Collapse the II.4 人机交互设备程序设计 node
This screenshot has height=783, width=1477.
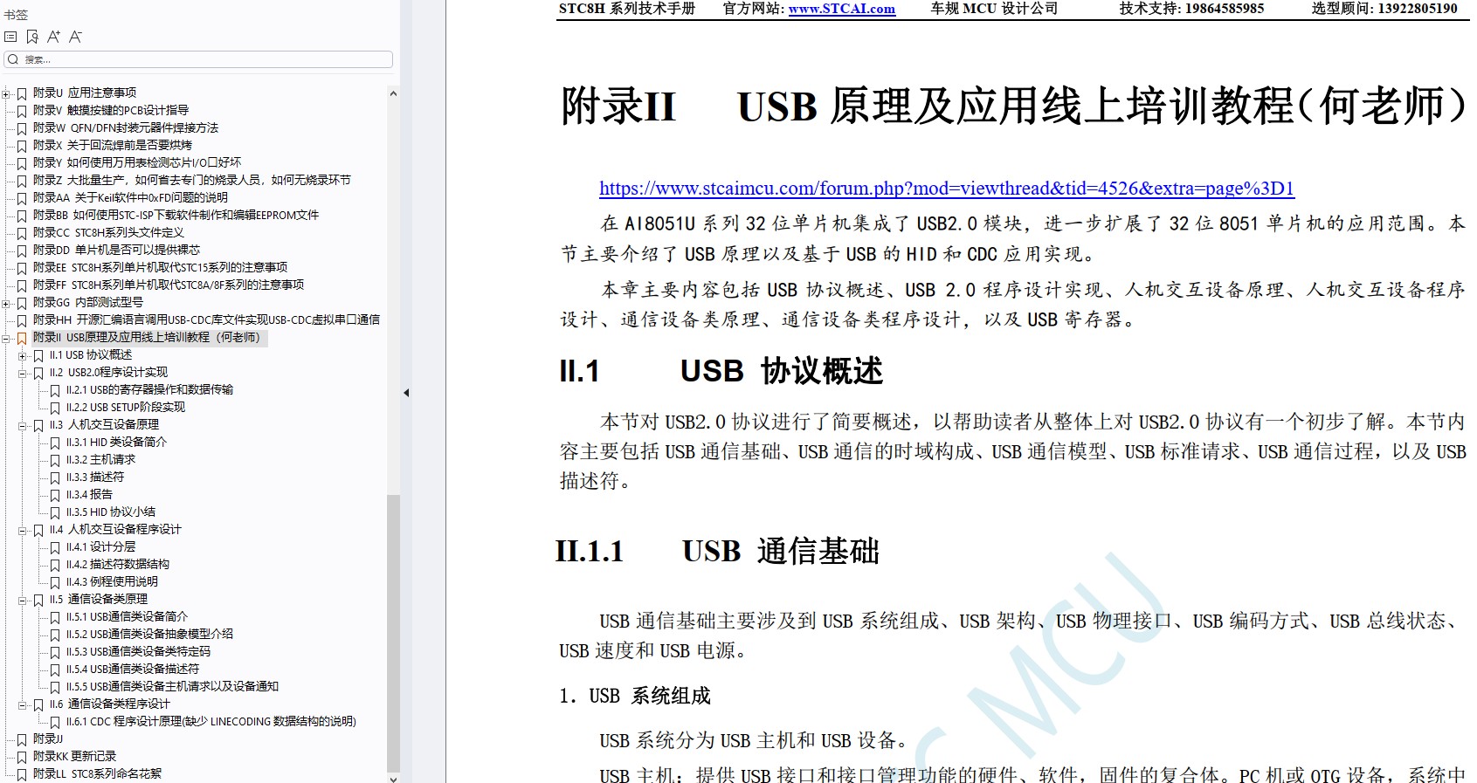pos(23,530)
